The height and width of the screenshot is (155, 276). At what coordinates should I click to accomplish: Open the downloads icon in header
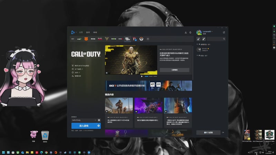coord(186,32)
